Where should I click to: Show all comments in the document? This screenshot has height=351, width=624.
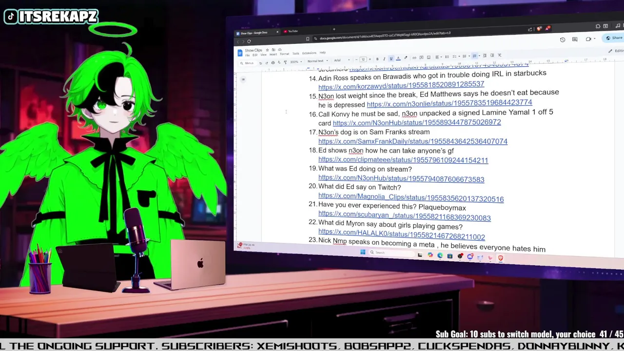[x=575, y=39]
